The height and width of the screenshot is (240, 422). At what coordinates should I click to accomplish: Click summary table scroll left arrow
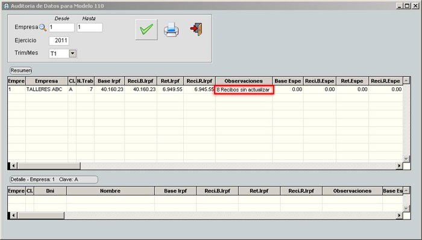pyautogui.click(x=13, y=166)
